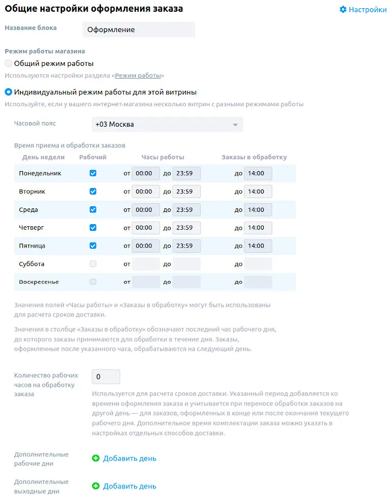This screenshot has height=502, width=391.
Task: Click «Добавить день» for additional working days
Action: (129, 459)
